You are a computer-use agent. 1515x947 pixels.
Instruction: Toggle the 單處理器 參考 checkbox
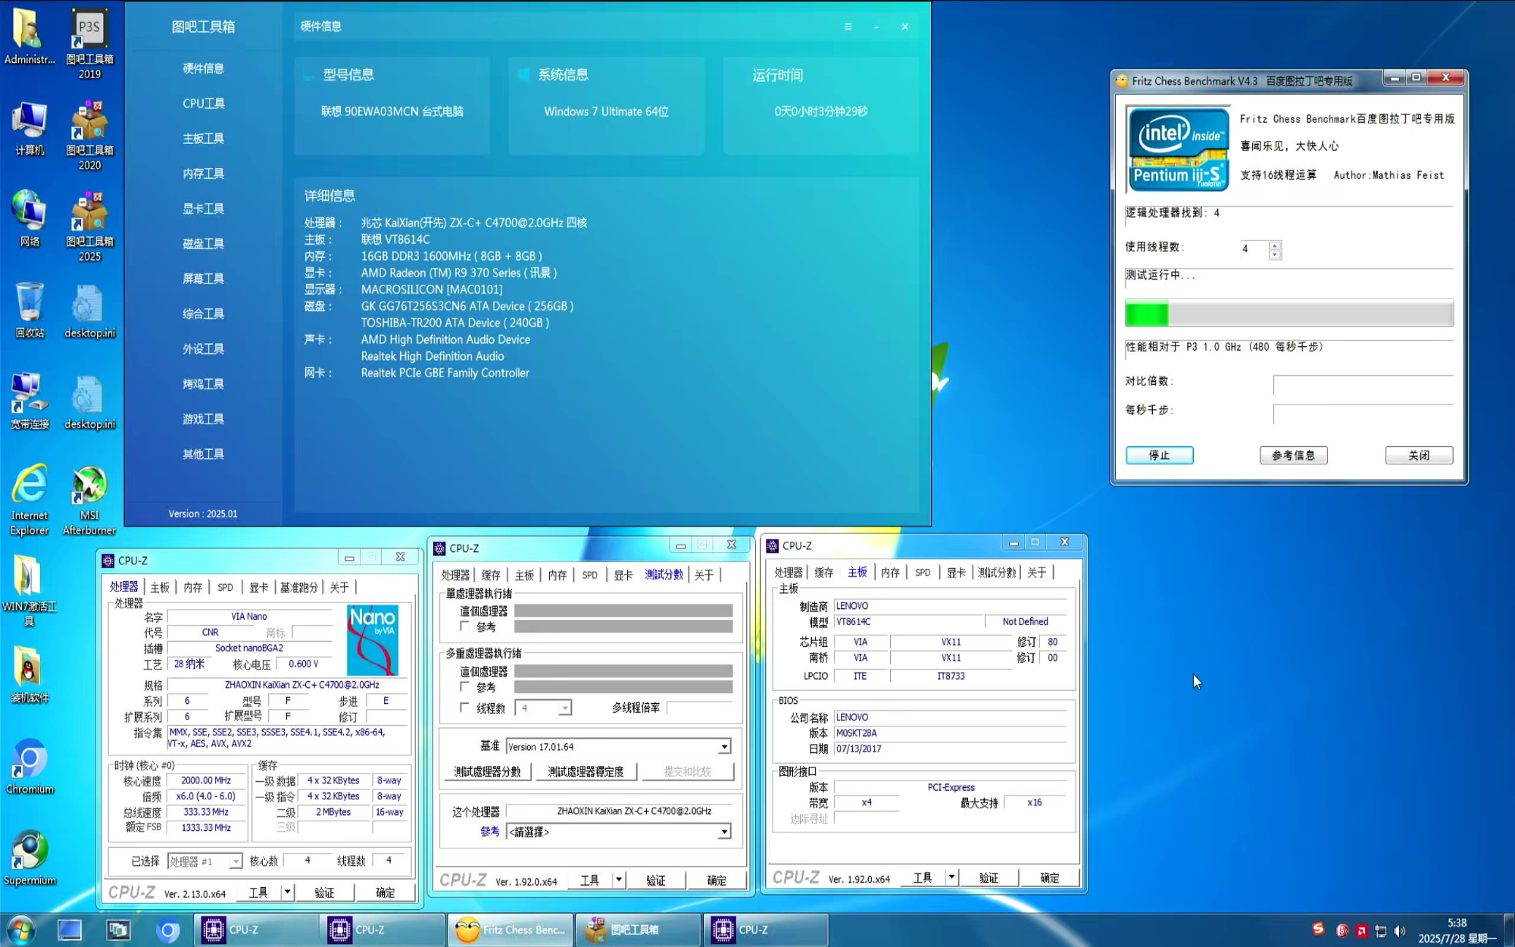point(464,626)
